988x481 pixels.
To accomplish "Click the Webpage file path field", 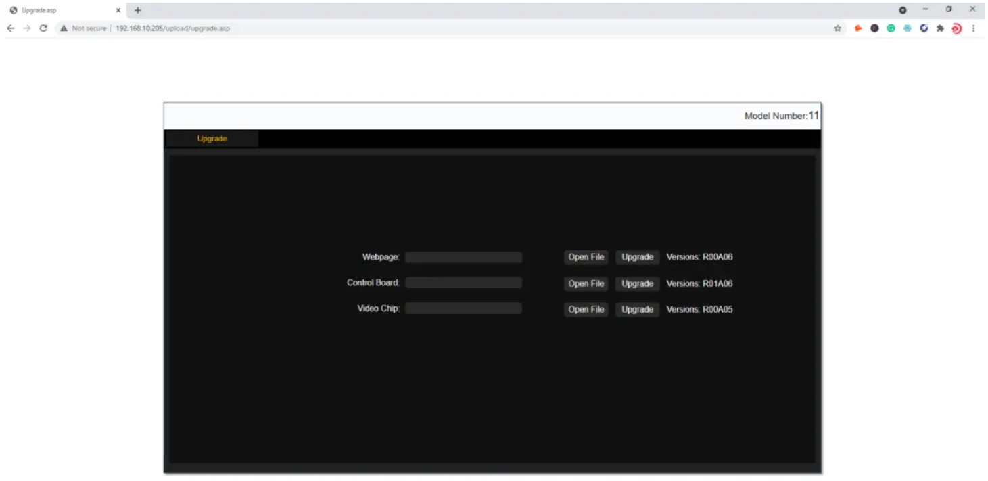I will [x=463, y=257].
